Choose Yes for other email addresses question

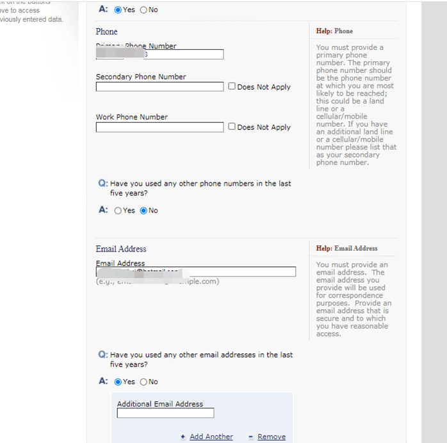[x=118, y=382]
